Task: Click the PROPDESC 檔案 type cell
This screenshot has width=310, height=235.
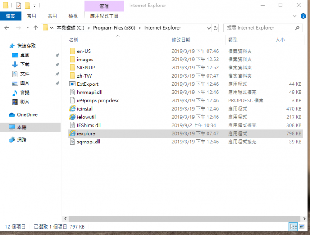Action: pos(246,100)
